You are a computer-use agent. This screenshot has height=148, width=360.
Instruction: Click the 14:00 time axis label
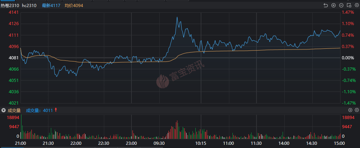click(284, 143)
